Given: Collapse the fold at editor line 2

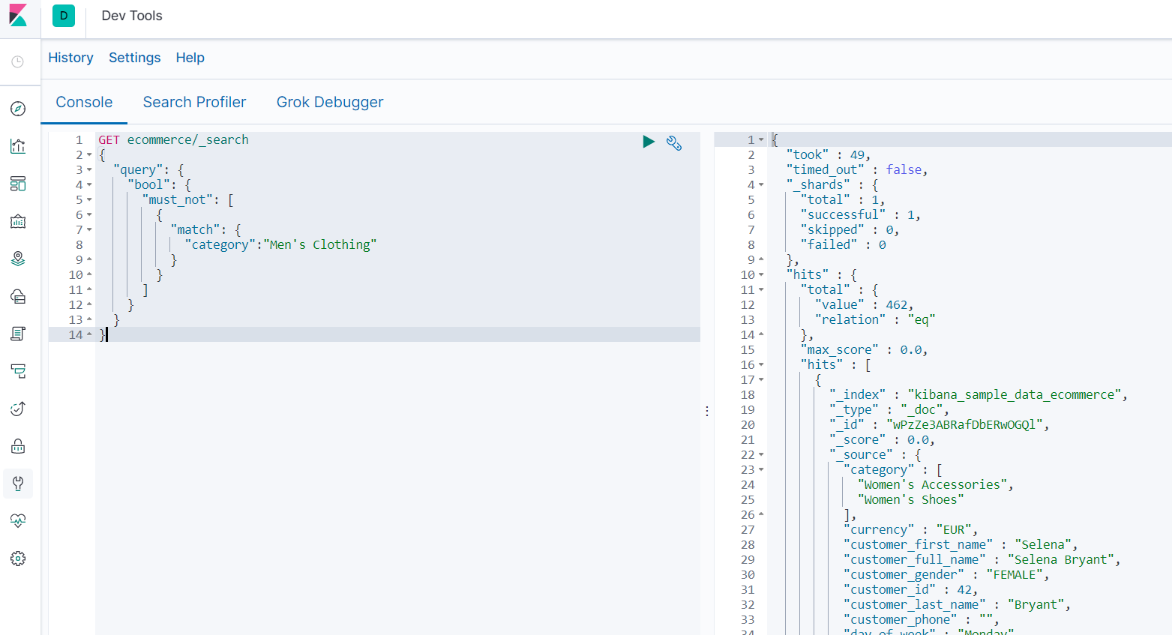Looking at the screenshot, I should point(89,155).
